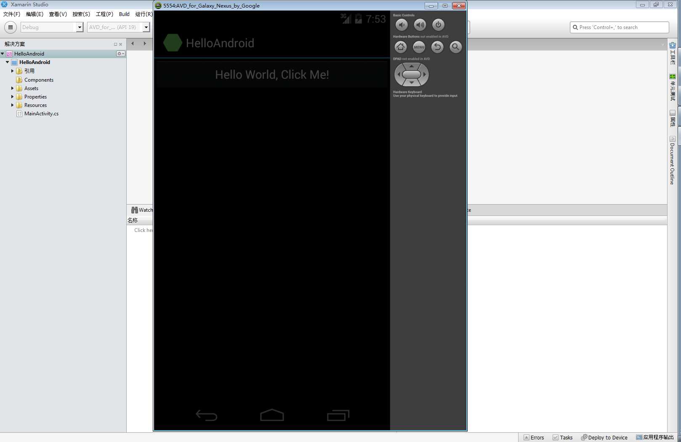Click the emulator power button
Image resolution: width=681 pixels, height=442 pixels.
pyautogui.click(x=438, y=25)
